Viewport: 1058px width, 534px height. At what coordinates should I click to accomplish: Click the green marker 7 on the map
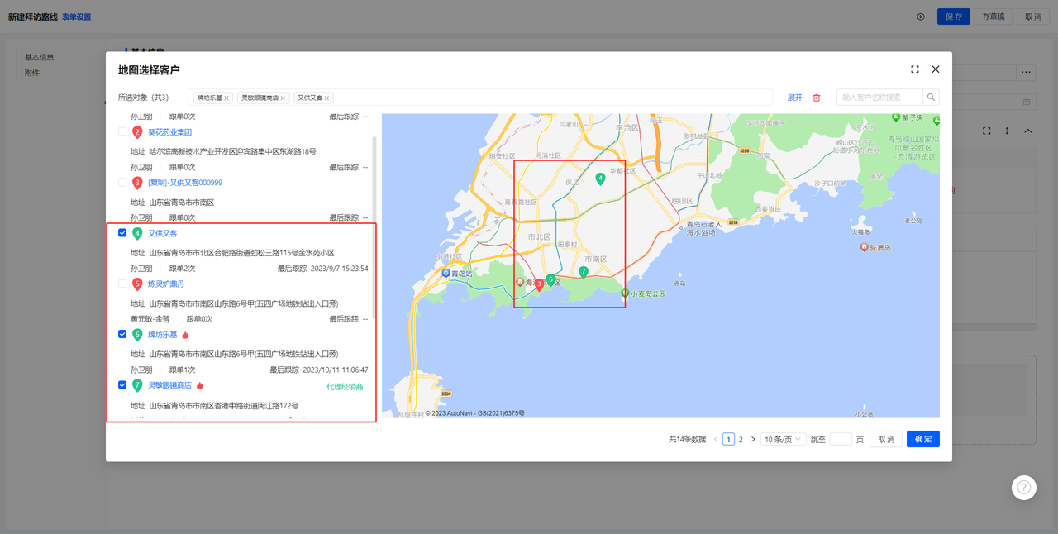click(x=583, y=272)
